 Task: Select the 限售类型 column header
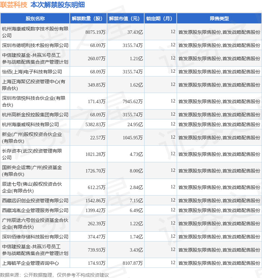click(219, 19)
